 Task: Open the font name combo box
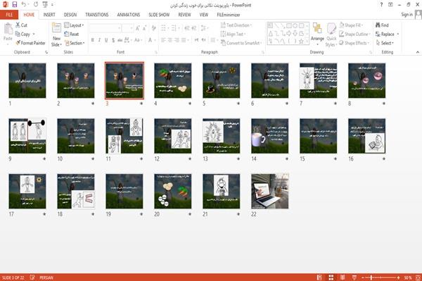pos(105,28)
